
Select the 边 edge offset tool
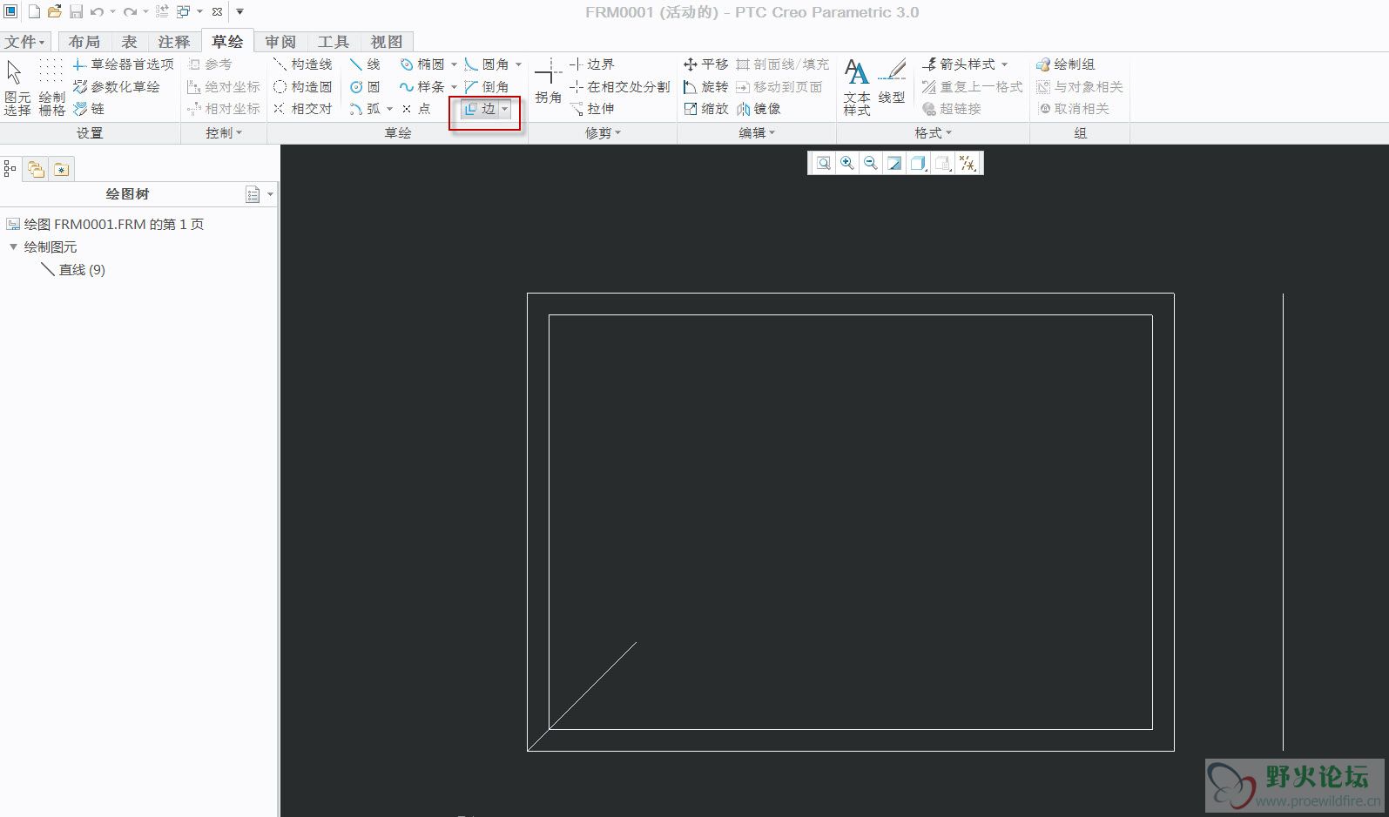pos(480,109)
